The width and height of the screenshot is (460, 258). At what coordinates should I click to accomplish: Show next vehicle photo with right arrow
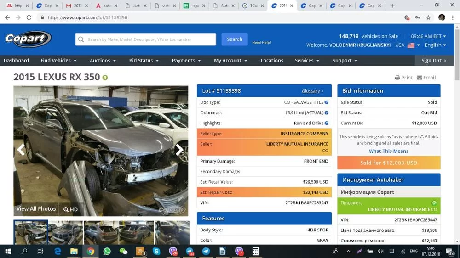(x=179, y=150)
